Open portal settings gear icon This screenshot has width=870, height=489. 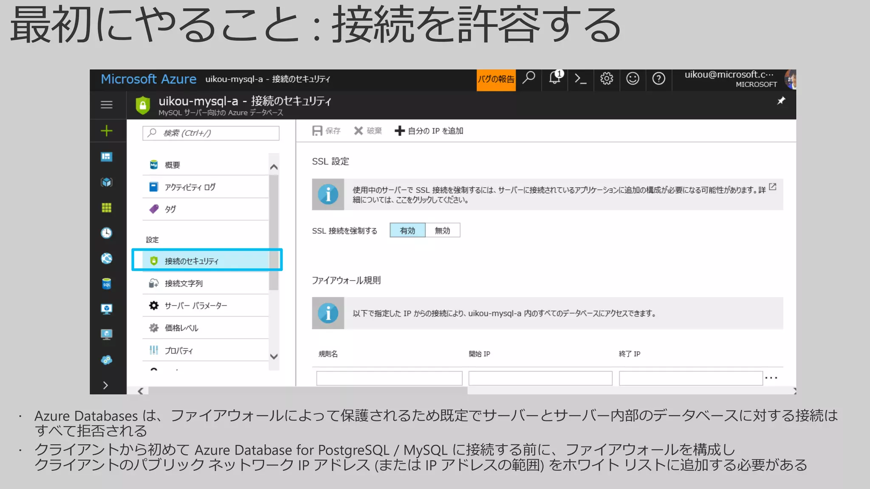tap(607, 79)
